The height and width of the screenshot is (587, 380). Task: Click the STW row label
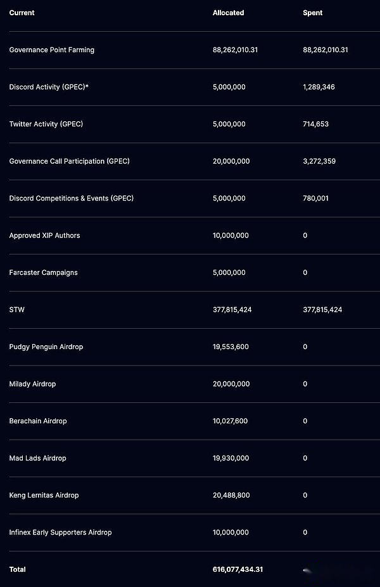click(17, 310)
